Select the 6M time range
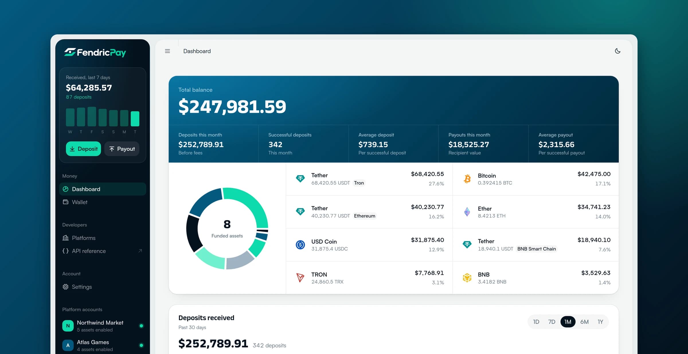 click(x=585, y=322)
